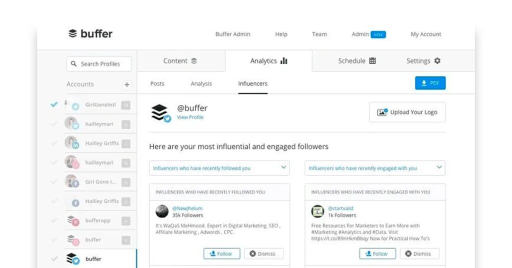Image resolution: width=512 pixels, height=268 pixels.
Task: Click the Girl Gone I... Facebook avatar
Action: pyautogui.click(x=72, y=181)
